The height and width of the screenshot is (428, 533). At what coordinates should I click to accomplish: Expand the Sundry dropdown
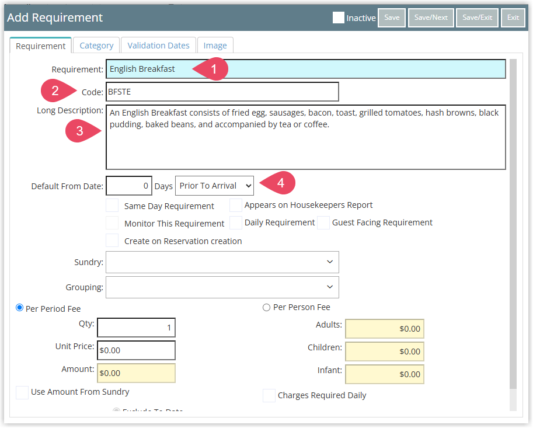(222, 262)
